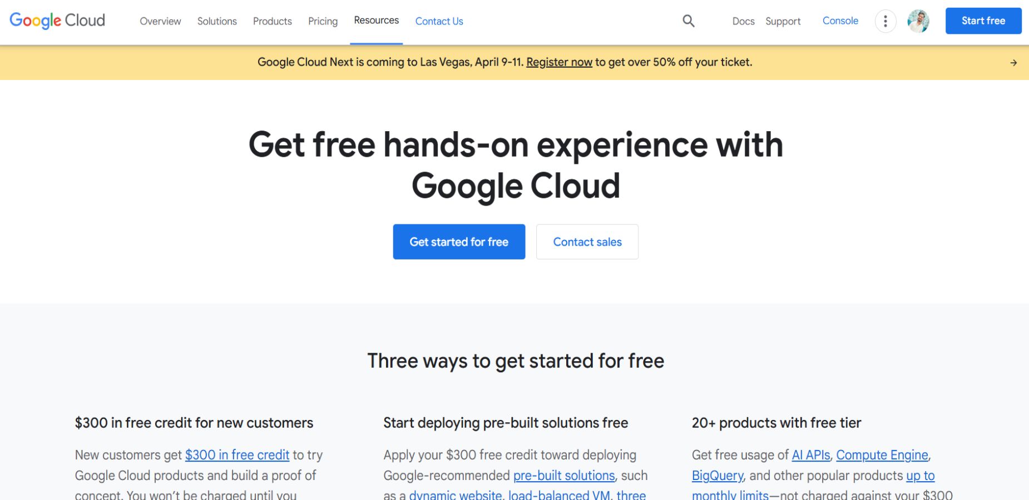Open the Console

pos(840,21)
